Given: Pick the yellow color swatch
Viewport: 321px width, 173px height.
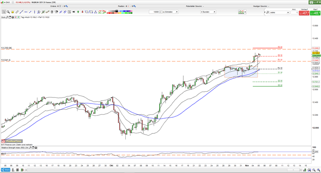Looking at the screenshot, I should pos(121,13).
